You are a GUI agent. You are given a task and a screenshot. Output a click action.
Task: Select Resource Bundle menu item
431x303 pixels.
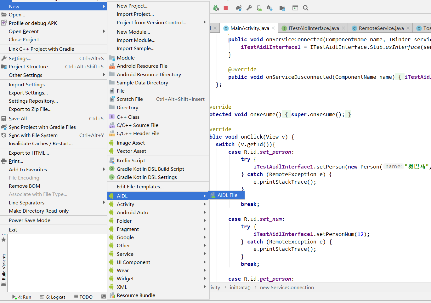[x=158, y=295]
